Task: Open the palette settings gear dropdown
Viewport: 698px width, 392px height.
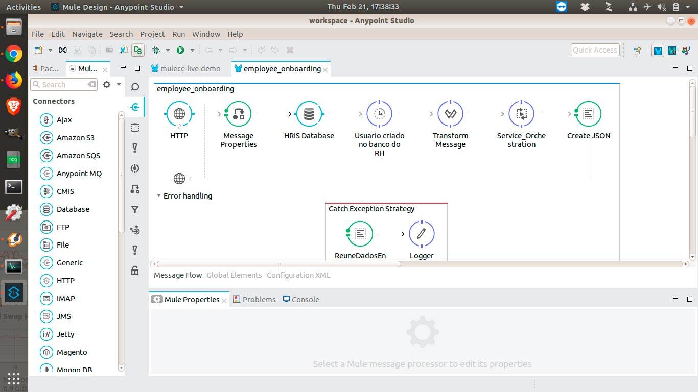Action: click(119, 85)
